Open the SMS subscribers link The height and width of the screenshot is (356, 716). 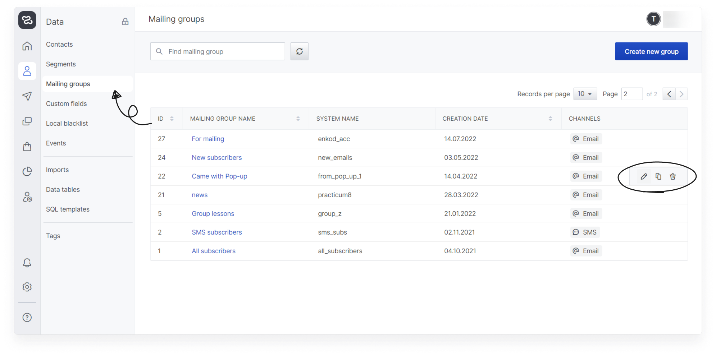coord(217,232)
